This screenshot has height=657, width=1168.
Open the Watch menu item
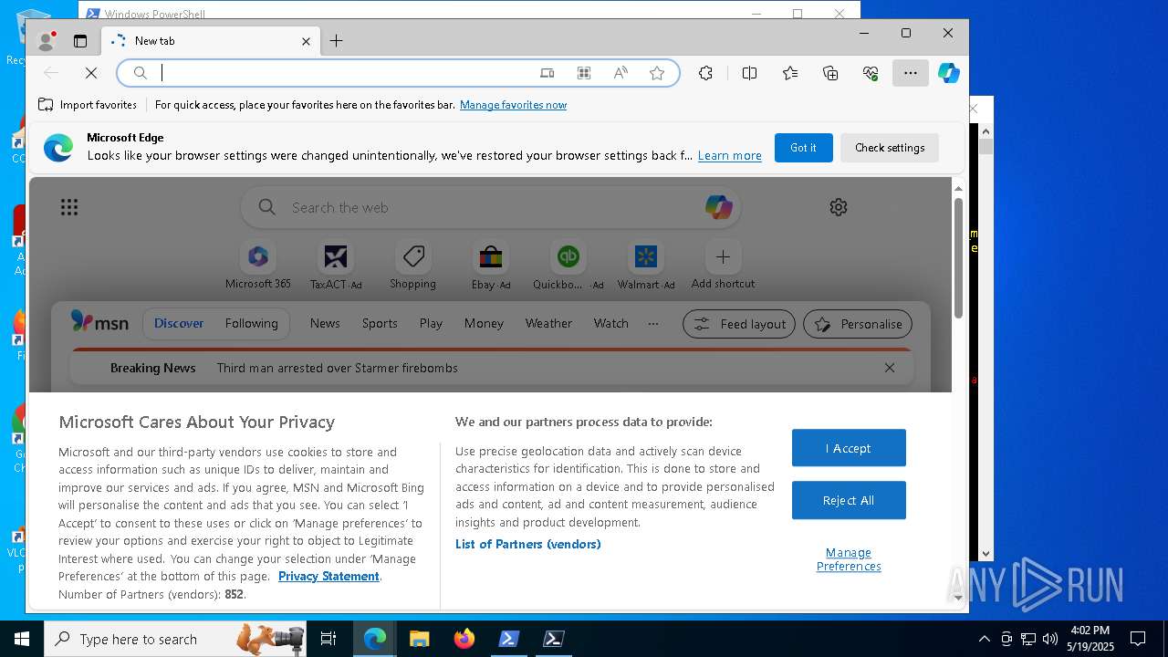(610, 324)
